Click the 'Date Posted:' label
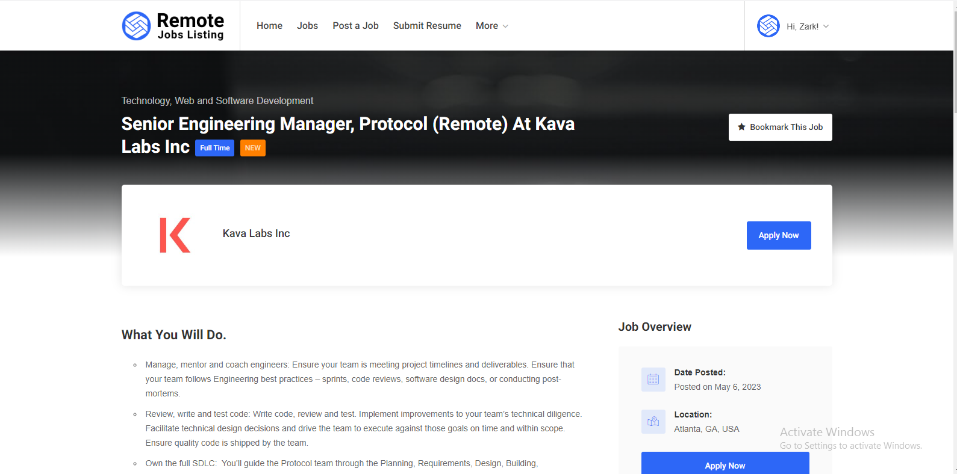The width and height of the screenshot is (957, 474). (700, 372)
